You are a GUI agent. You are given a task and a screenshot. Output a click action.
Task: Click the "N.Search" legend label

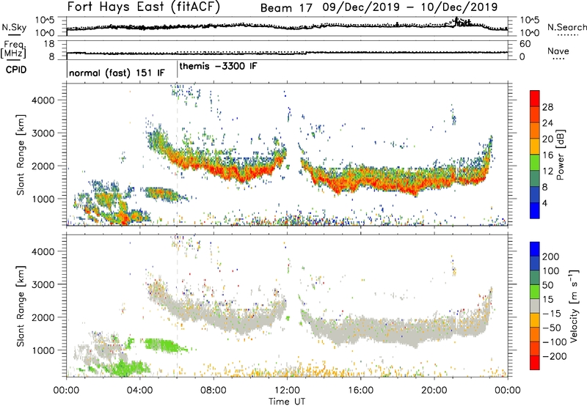pyautogui.click(x=567, y=27)
